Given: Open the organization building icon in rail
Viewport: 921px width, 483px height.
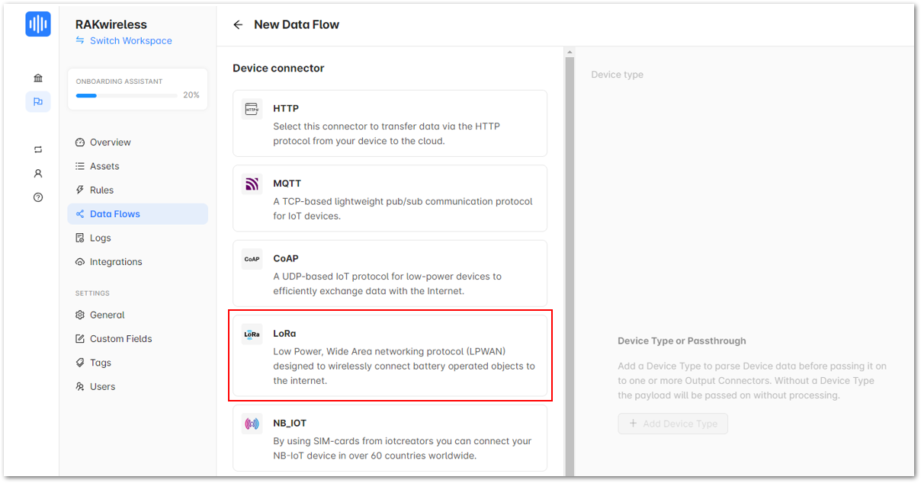Looking at the screenshot, I should click(x=38, y=78).
